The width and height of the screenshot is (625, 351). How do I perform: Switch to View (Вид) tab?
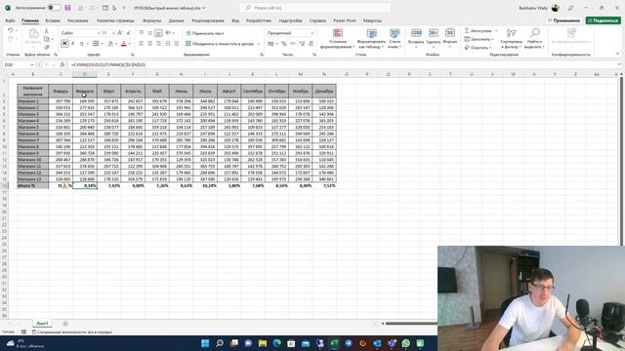tap(235, 20)
